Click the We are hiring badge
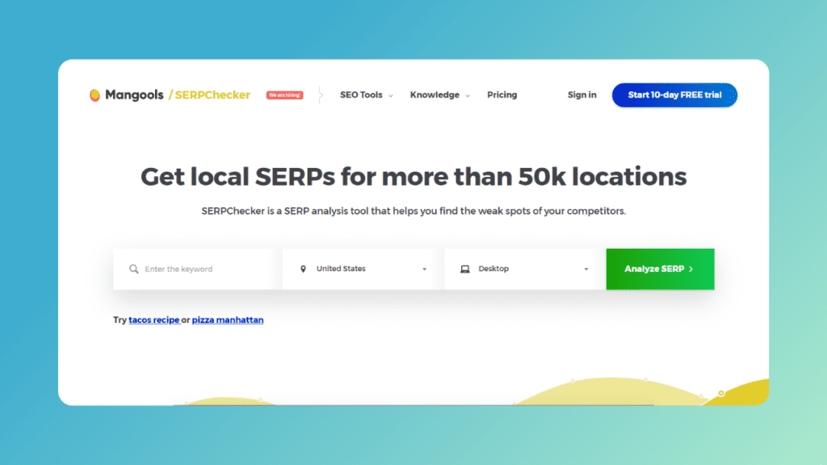827x465 pixels. coord(285,95)
